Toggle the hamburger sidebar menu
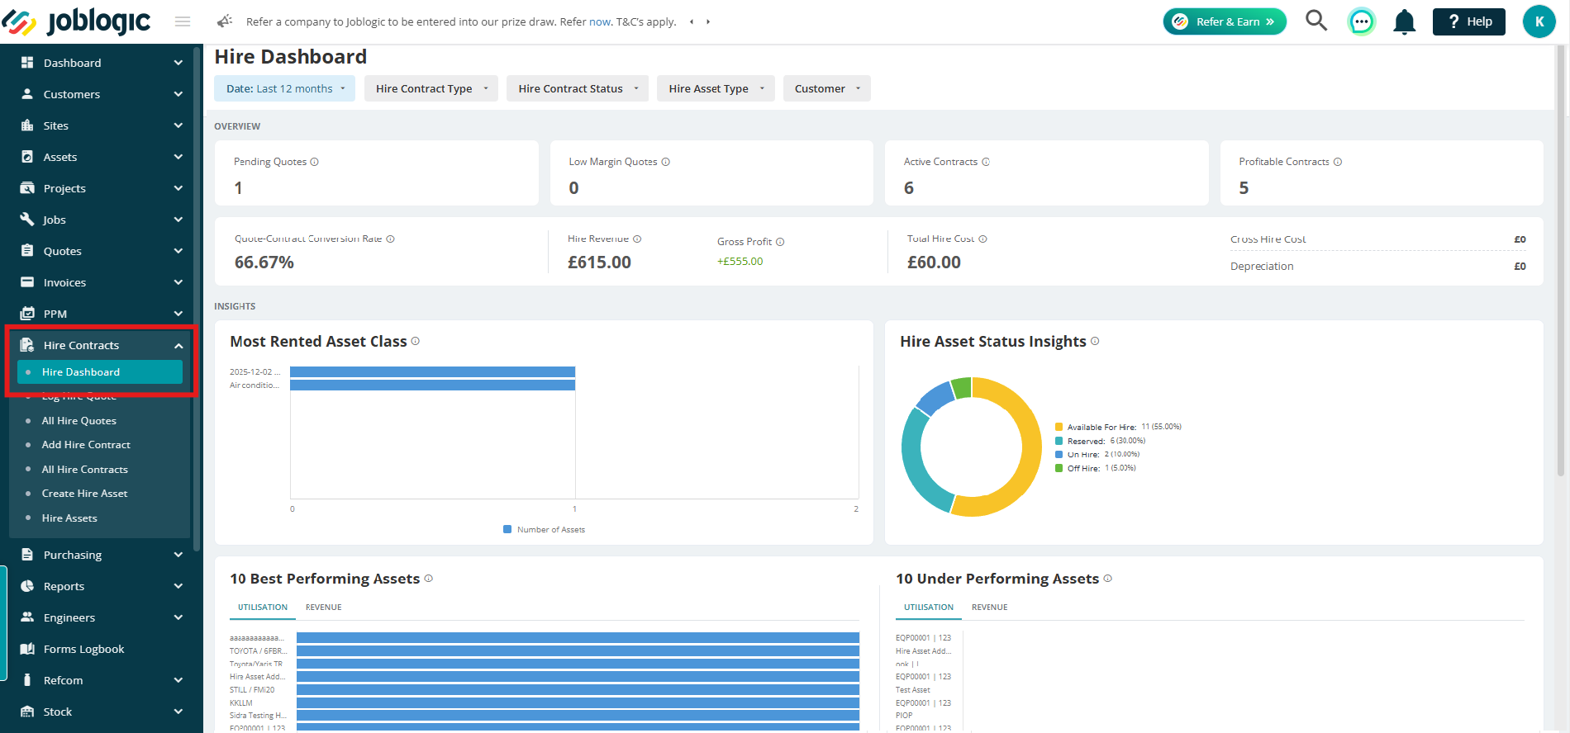1570x733 pixels. 183,21
